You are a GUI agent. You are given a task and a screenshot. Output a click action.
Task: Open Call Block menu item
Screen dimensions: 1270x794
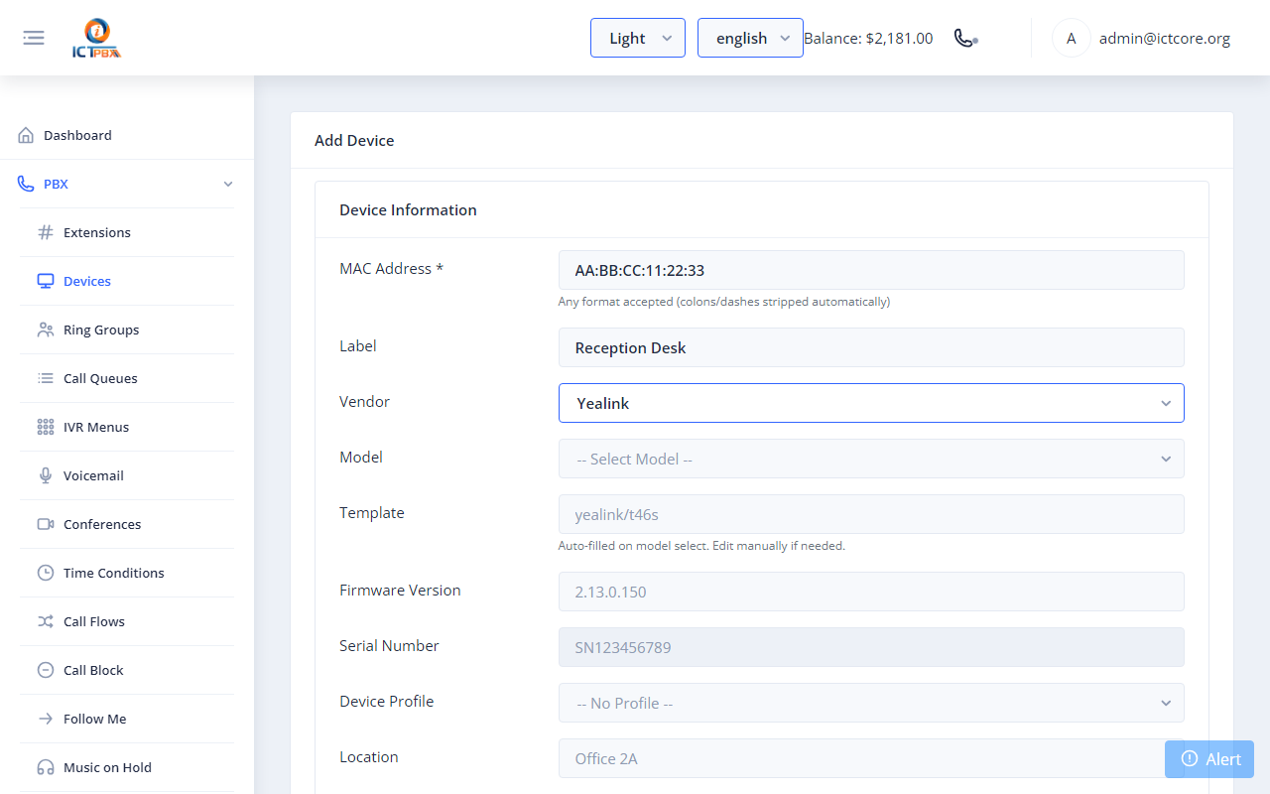tap(127, 670)
